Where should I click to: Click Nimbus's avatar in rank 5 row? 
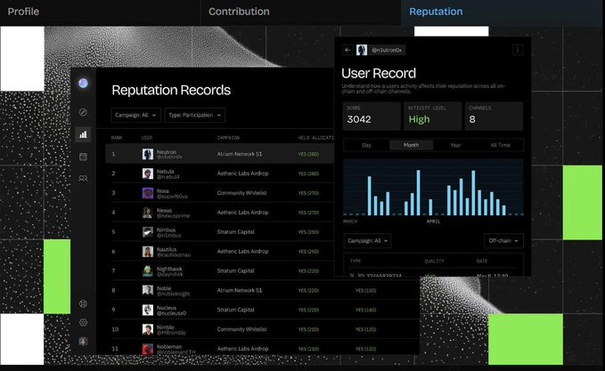click(147, 232)
